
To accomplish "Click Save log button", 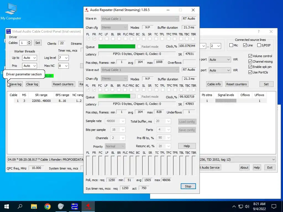I will (15, 84).
